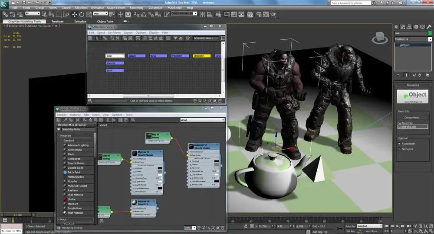Viewport: 434px width, 234px height.
Task: Click the Cur Mesh File path field
Action: [x=413, y=127]
